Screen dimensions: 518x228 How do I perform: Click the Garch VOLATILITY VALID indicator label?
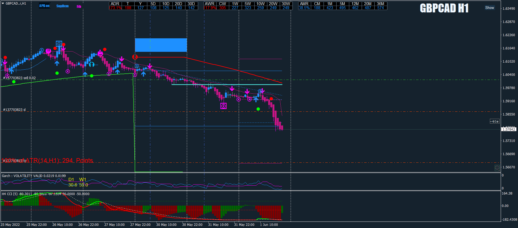tap(34, 176)
